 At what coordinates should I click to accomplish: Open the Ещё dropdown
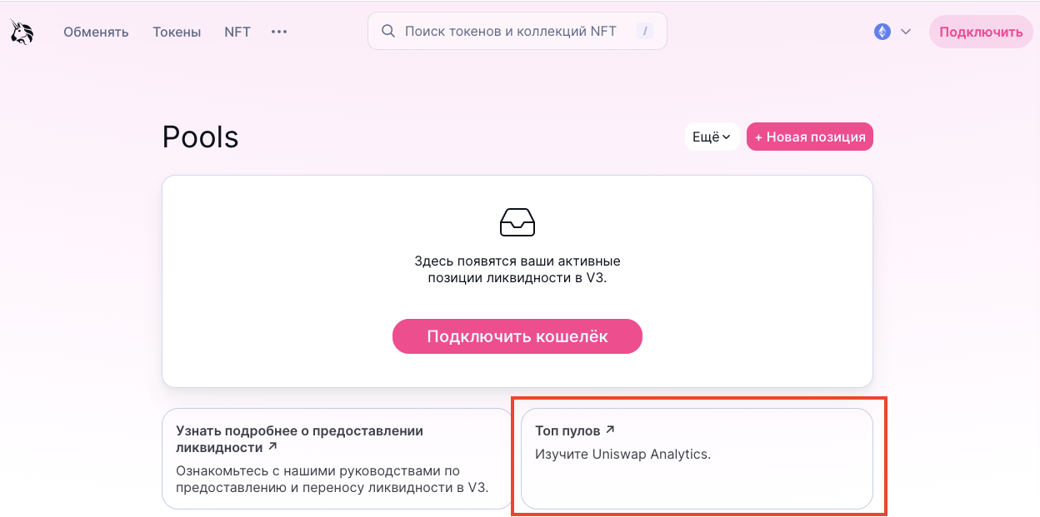(712, 137)
